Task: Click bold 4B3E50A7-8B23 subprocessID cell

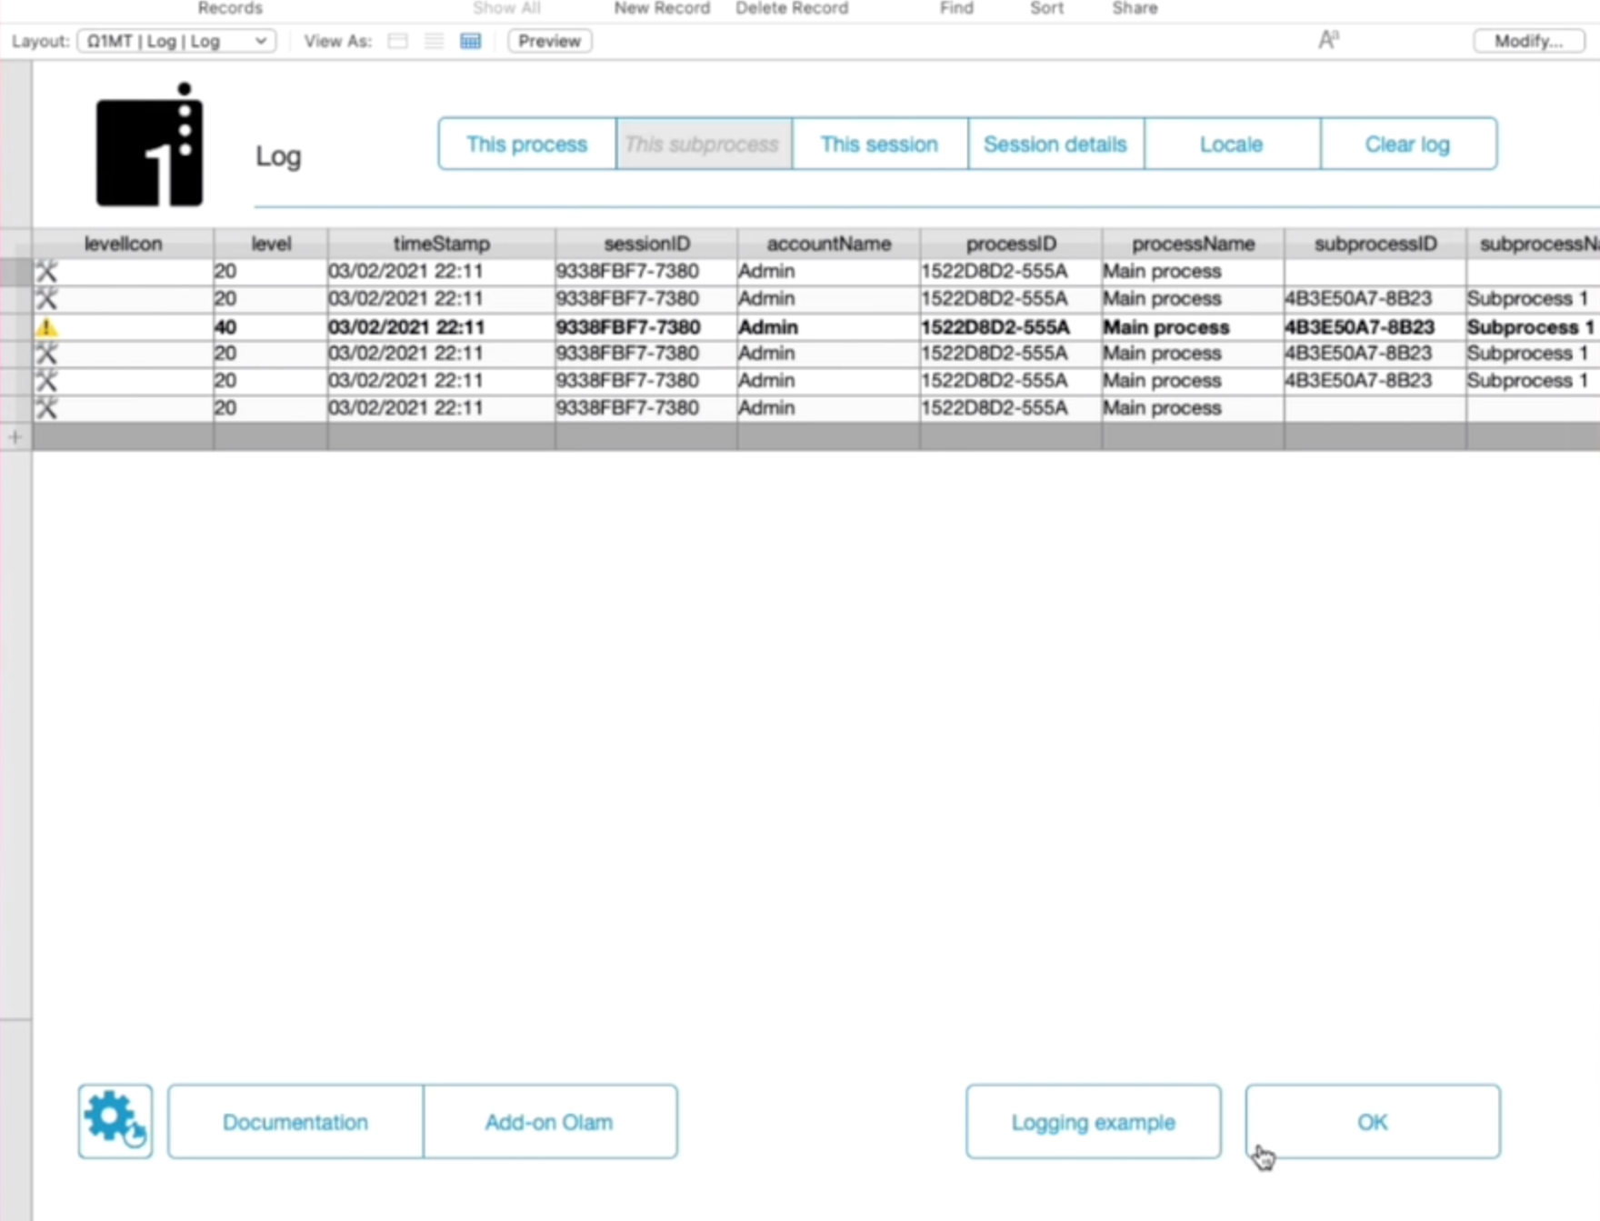Action: pos(1375,327)
